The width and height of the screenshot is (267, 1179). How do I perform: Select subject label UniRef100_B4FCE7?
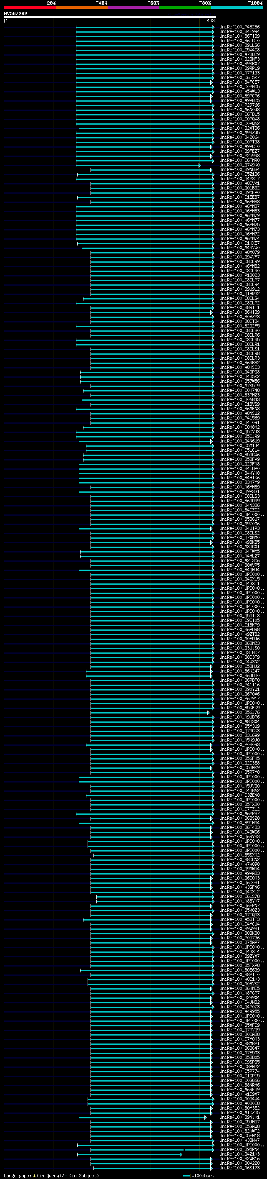pyautogui.click(x=239, y=82)
